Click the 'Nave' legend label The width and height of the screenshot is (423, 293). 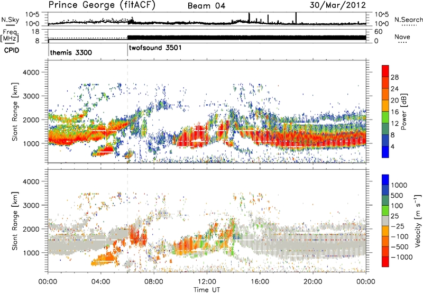402,36
